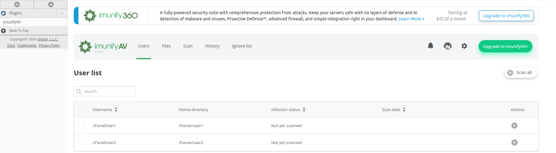The width and height of the screenshot is (556, 153).
Task: Open the notifications bell icon
Action: pos(430,46)
